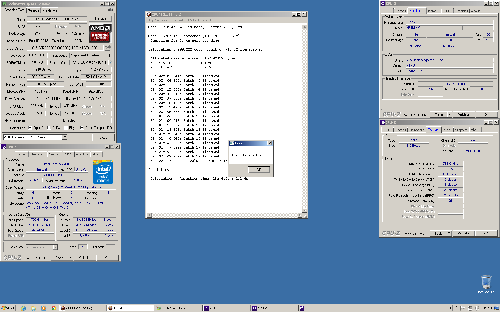This screenshot has width=500, height=312.
Task: Click the network tray icon
Action: (x=470, y=308)
